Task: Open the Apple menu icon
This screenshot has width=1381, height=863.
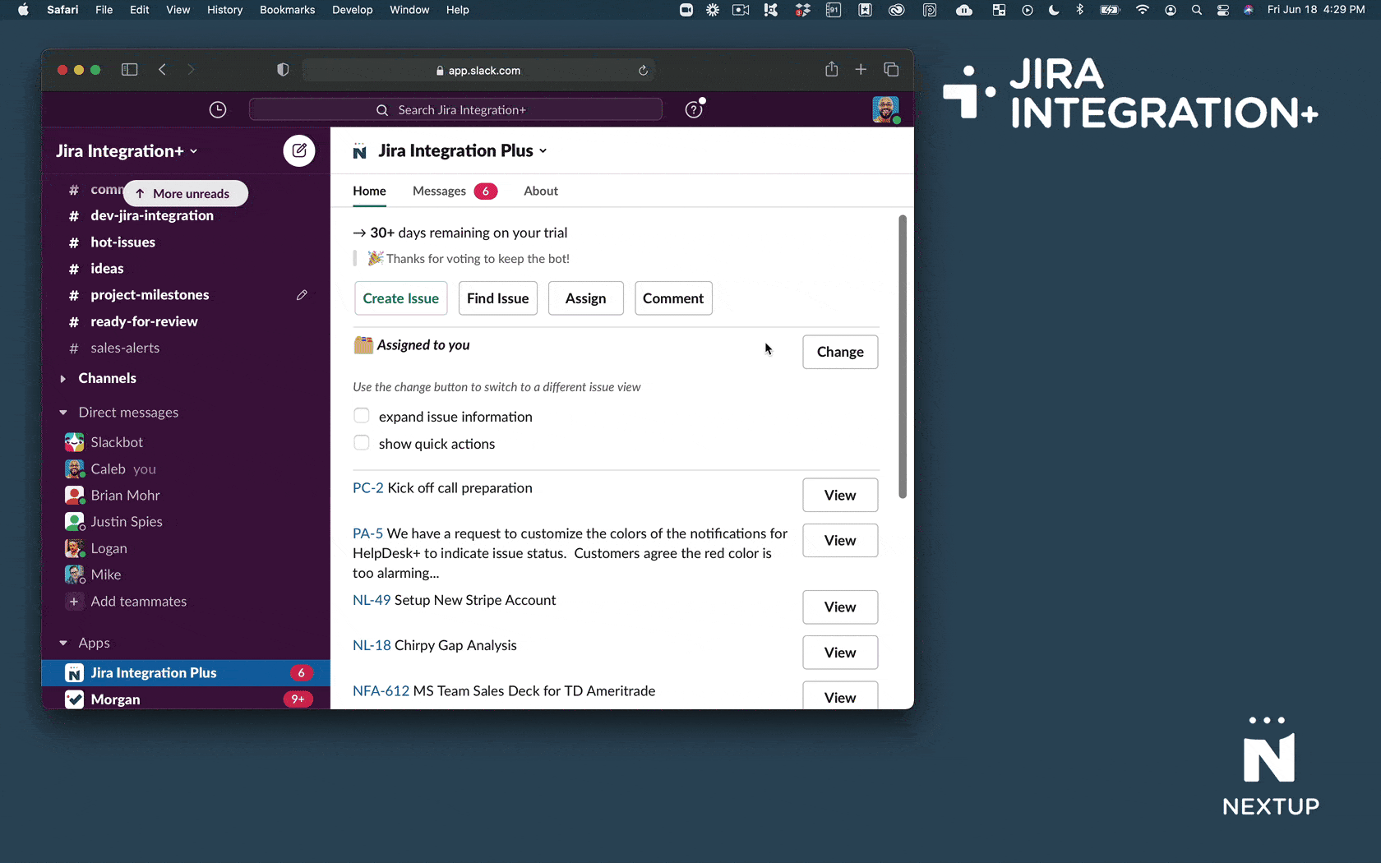Action: pos(23,10)
